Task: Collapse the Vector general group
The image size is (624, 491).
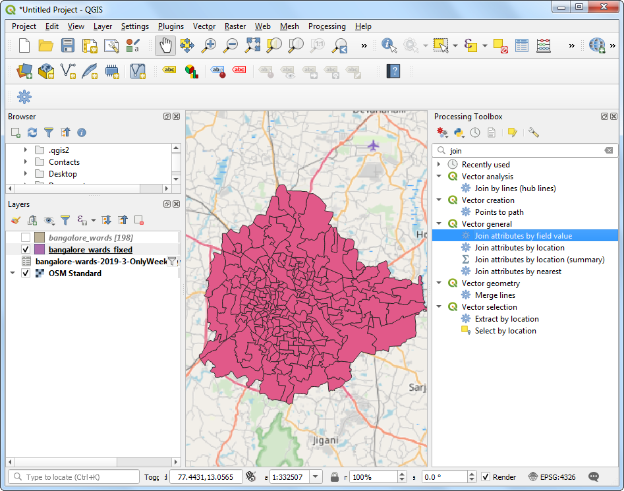Action: click(x=439, y=224)
